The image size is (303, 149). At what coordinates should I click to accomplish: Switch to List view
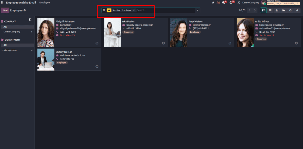(x=270, y=10)
